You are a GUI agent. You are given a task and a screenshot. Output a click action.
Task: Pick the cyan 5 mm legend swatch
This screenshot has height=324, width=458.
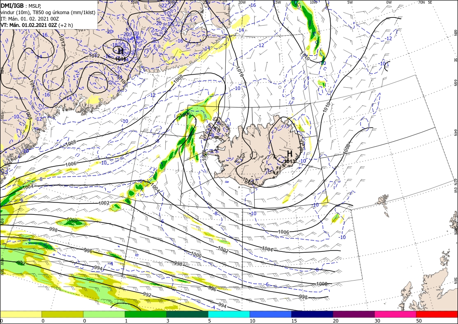pyautogui.click(x=229, y=314)
